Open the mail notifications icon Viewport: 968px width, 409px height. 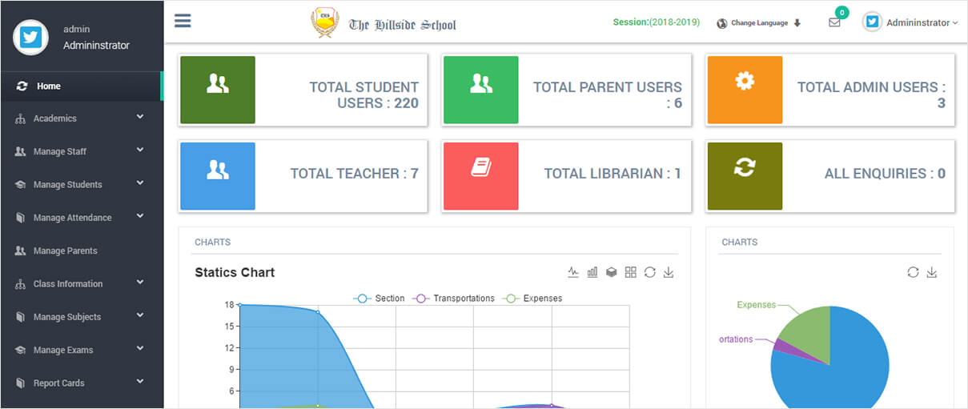pos(834,22)
